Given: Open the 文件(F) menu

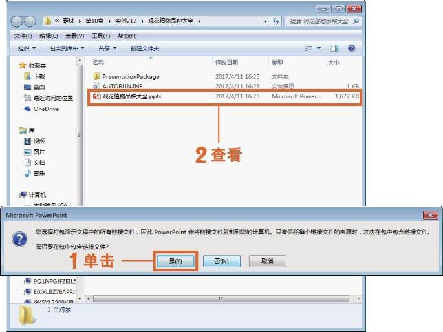Looking at the screenshot, I should (x=23, y=36).
